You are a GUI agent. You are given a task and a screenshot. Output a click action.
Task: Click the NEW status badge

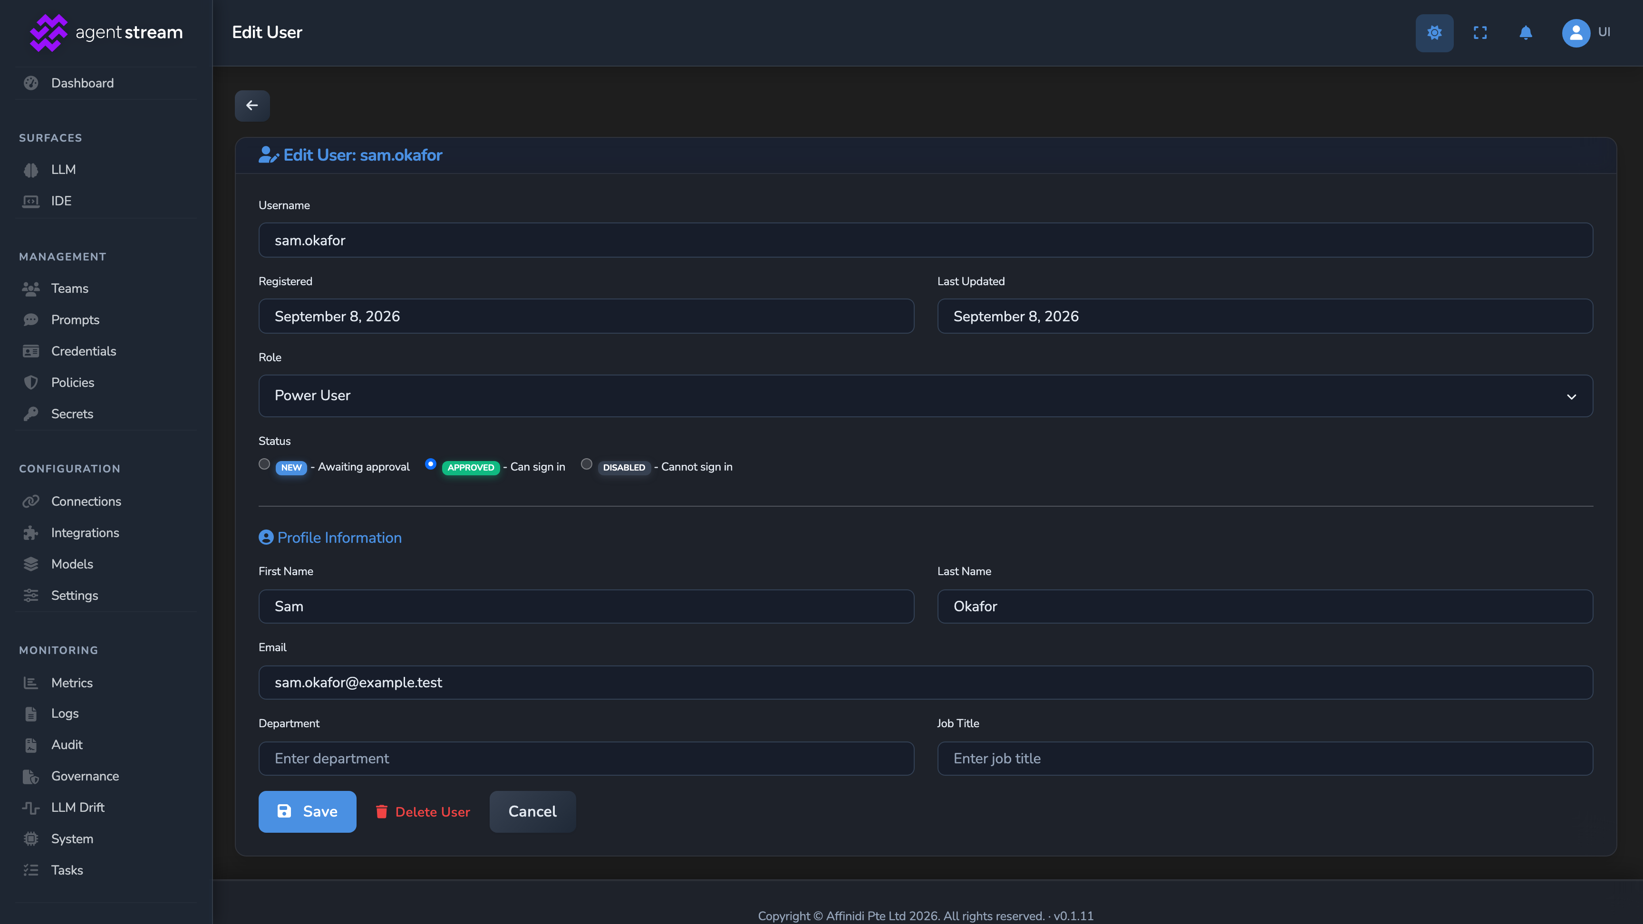(x=291, y=467)
